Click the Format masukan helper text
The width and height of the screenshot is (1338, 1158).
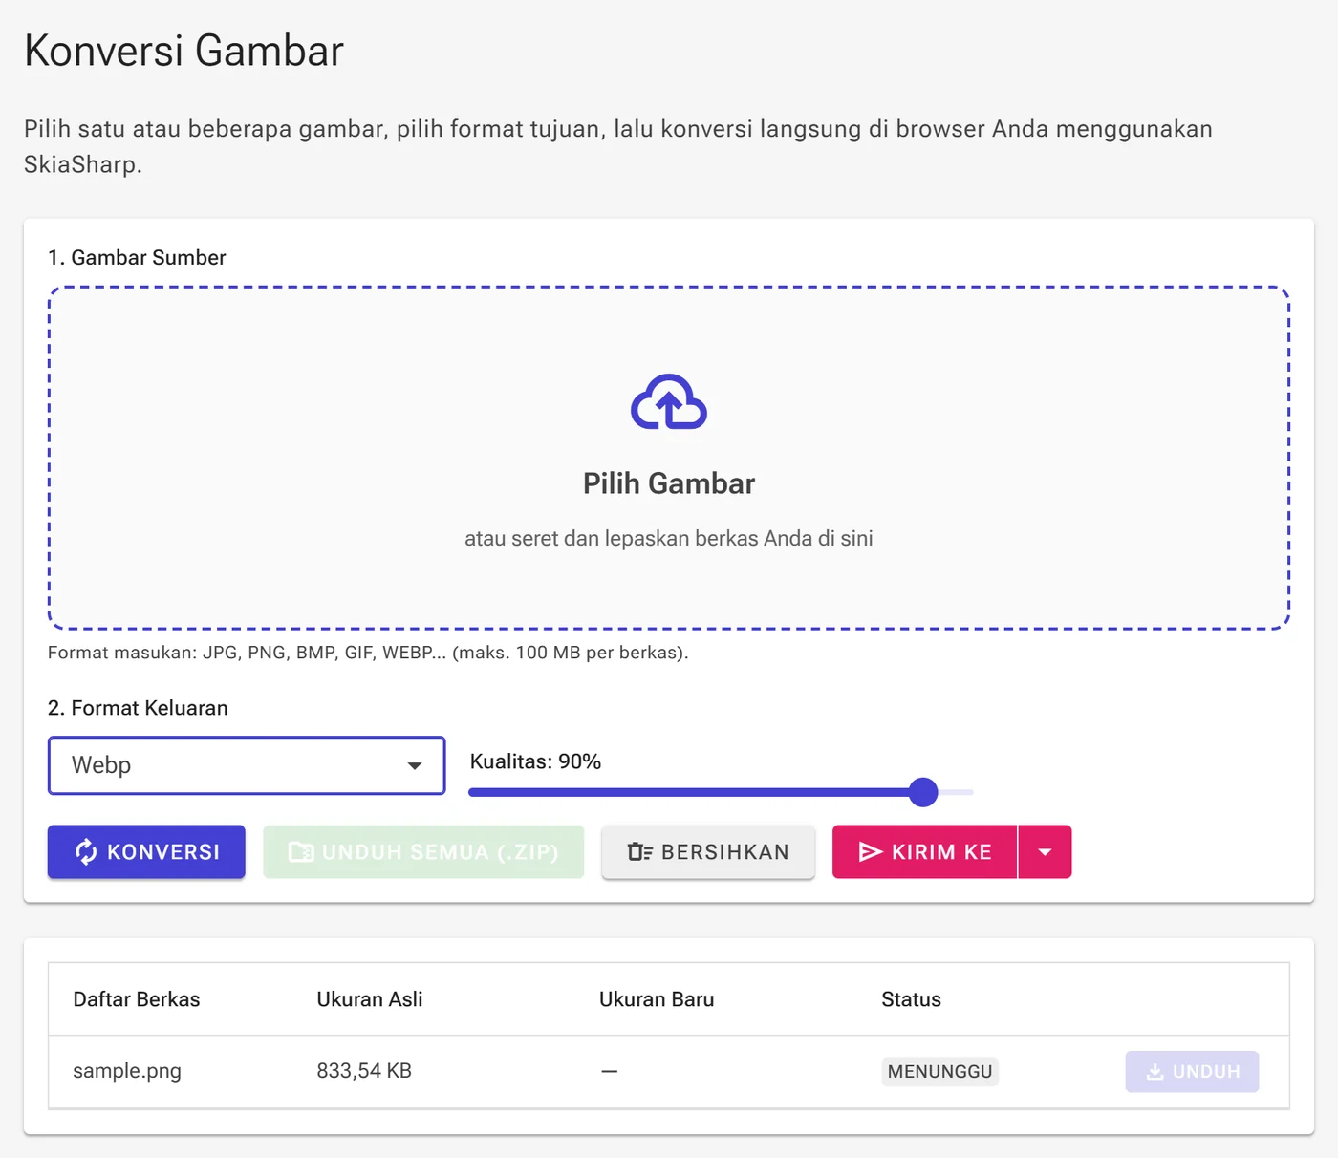coord(368,653)
